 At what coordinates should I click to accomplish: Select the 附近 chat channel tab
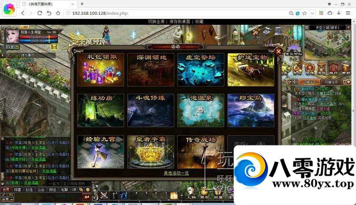coord(52,189)
